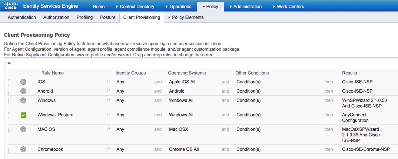
Task: Toggle the MAC OS rule status icon
Action: 23,129
